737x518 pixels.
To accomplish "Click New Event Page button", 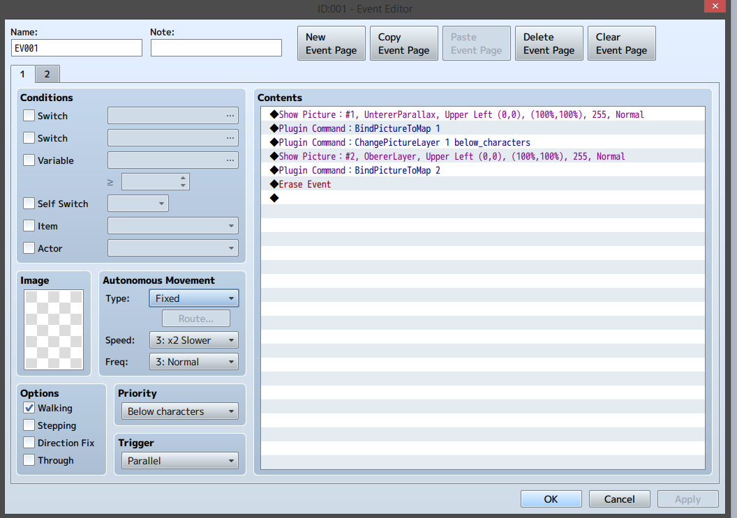I will (x=332, y=43).
